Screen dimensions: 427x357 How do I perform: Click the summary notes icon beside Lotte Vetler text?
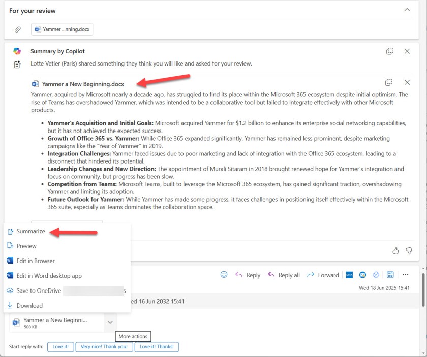17,64
